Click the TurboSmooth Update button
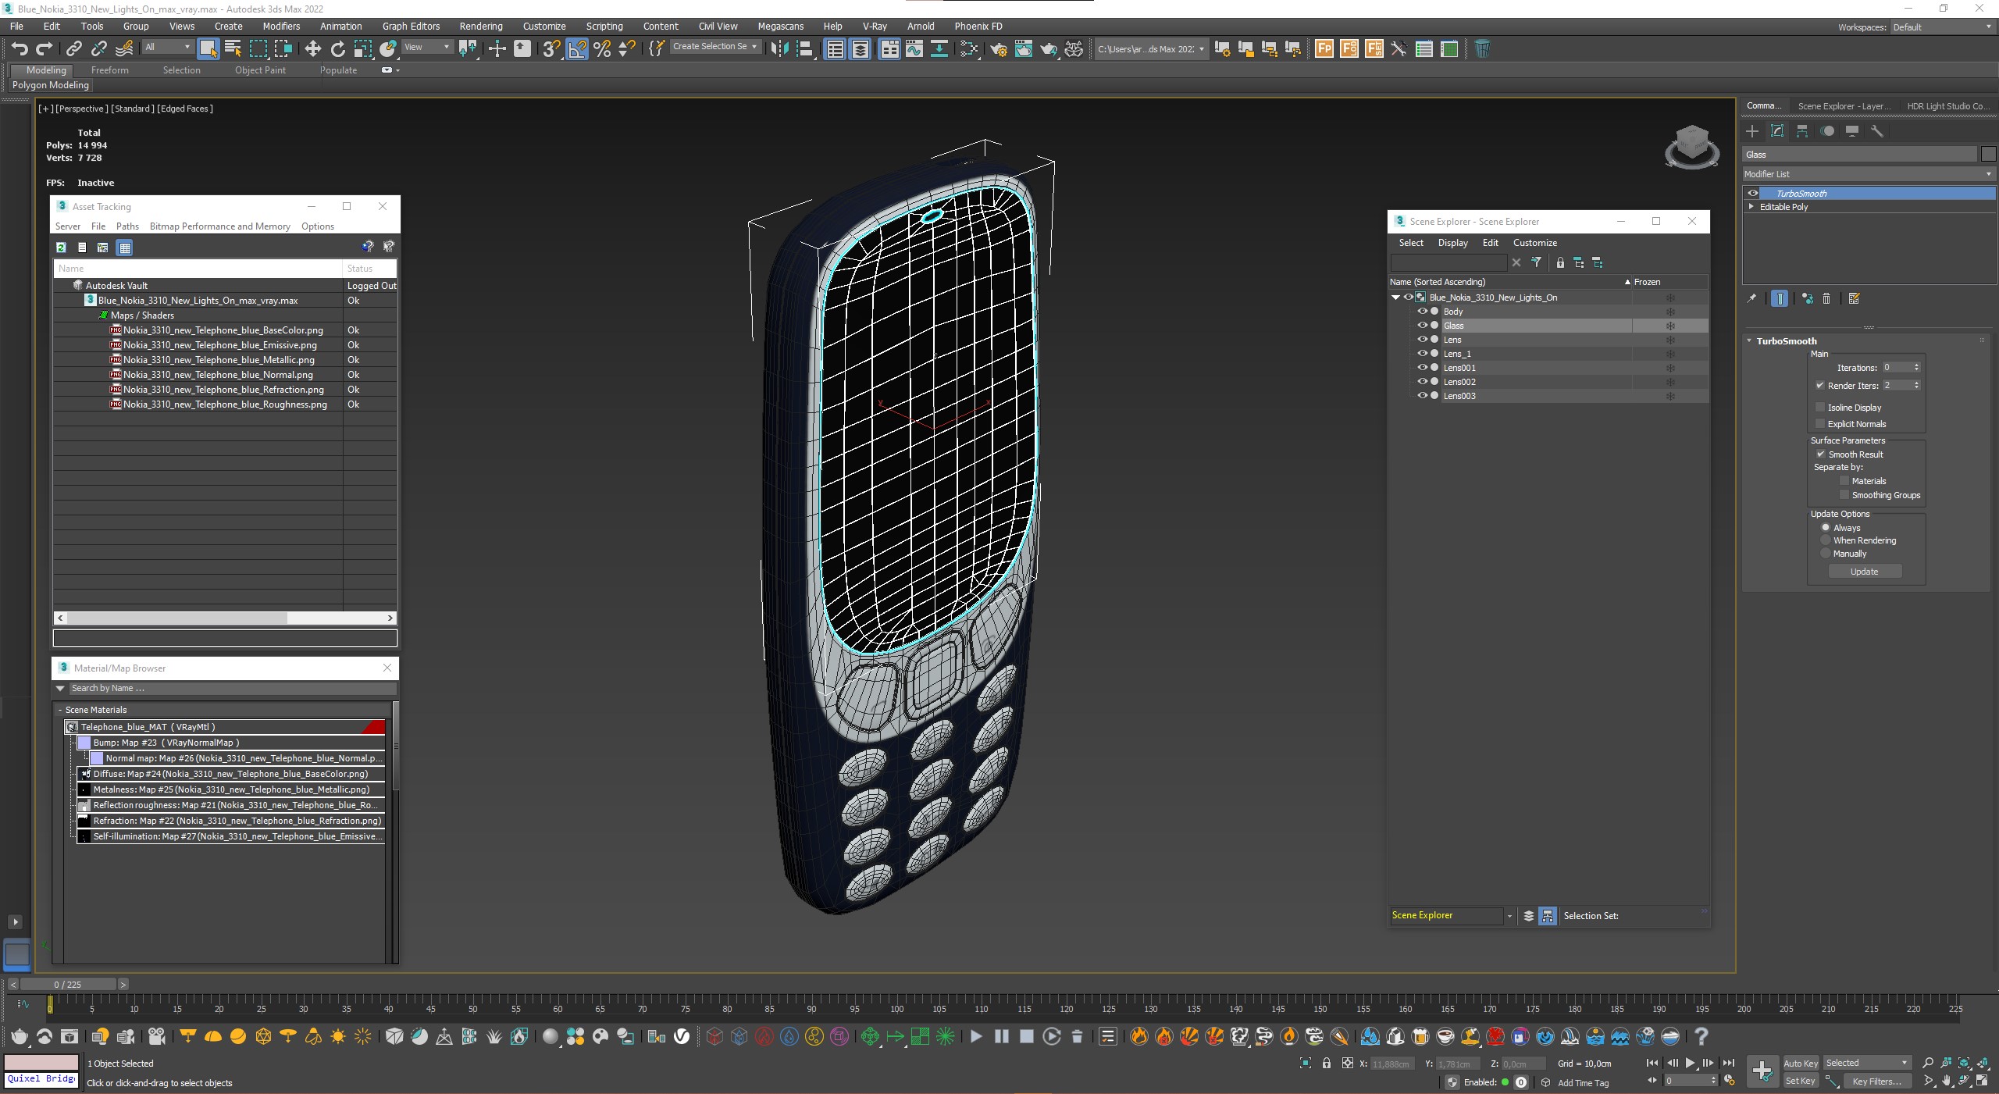This screenshot has height=1094, width=1999. click(x=1864, y=572)
